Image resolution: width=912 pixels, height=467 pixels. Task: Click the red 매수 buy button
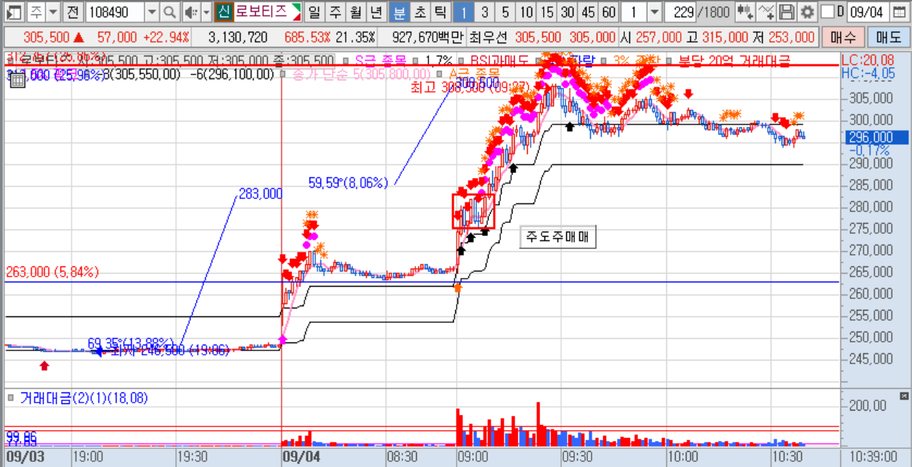[x=843, y=38]
